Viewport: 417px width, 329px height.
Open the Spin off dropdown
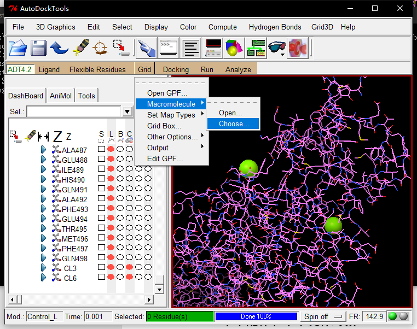[x=323, y=316]
